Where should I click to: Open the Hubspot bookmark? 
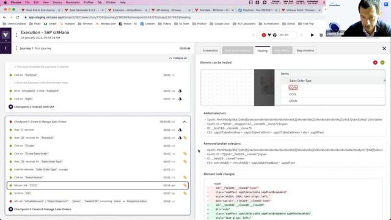coord(67,24)
